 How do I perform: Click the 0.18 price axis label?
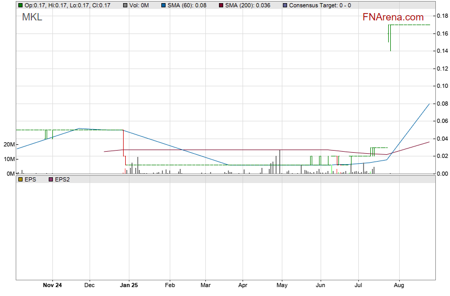tap(443, 16)
